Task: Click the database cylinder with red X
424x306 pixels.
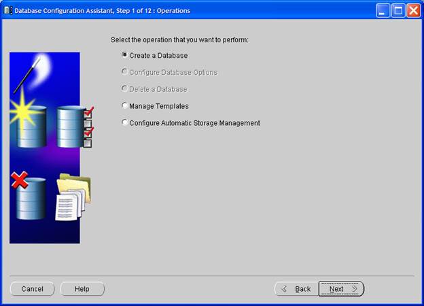Action: pyautogui.click(x=29, y=195)
